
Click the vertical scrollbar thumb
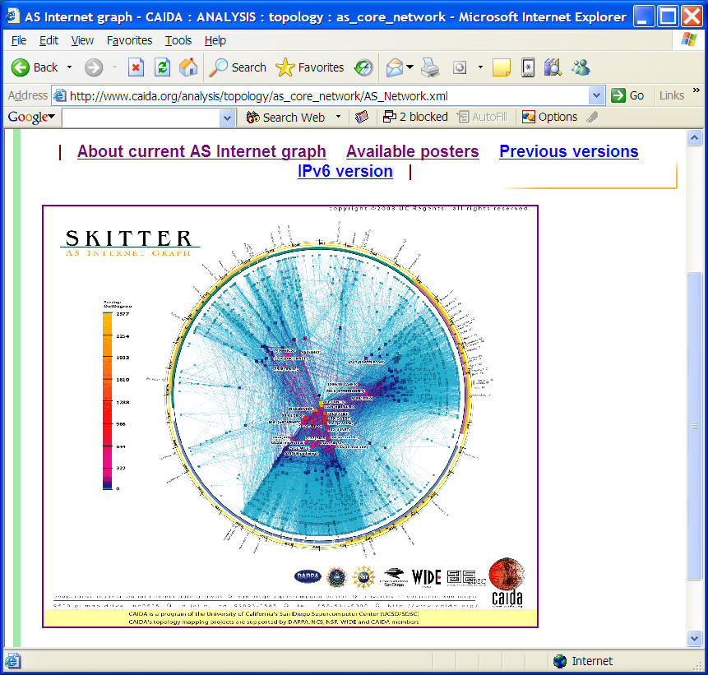click(x=694, y=425)
